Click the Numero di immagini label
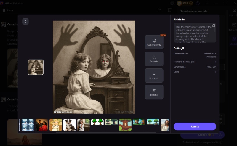This screenshot has width=237, height=146. pos(184,62)
